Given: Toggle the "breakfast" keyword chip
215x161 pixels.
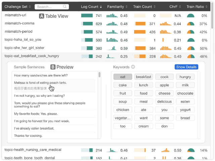Looking at the screenshot, I should tap(143, 77).
